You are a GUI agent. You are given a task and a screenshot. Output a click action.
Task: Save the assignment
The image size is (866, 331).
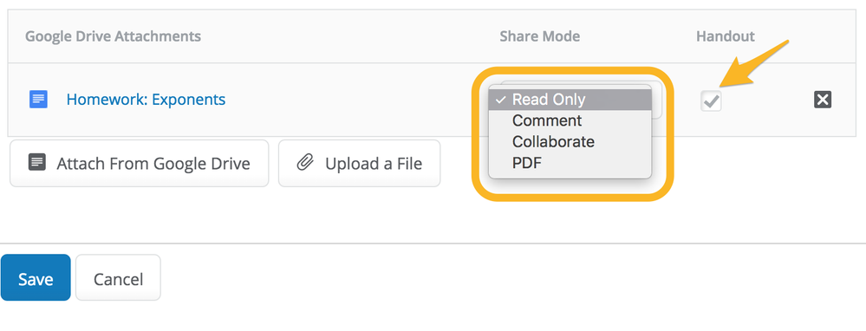36,277
